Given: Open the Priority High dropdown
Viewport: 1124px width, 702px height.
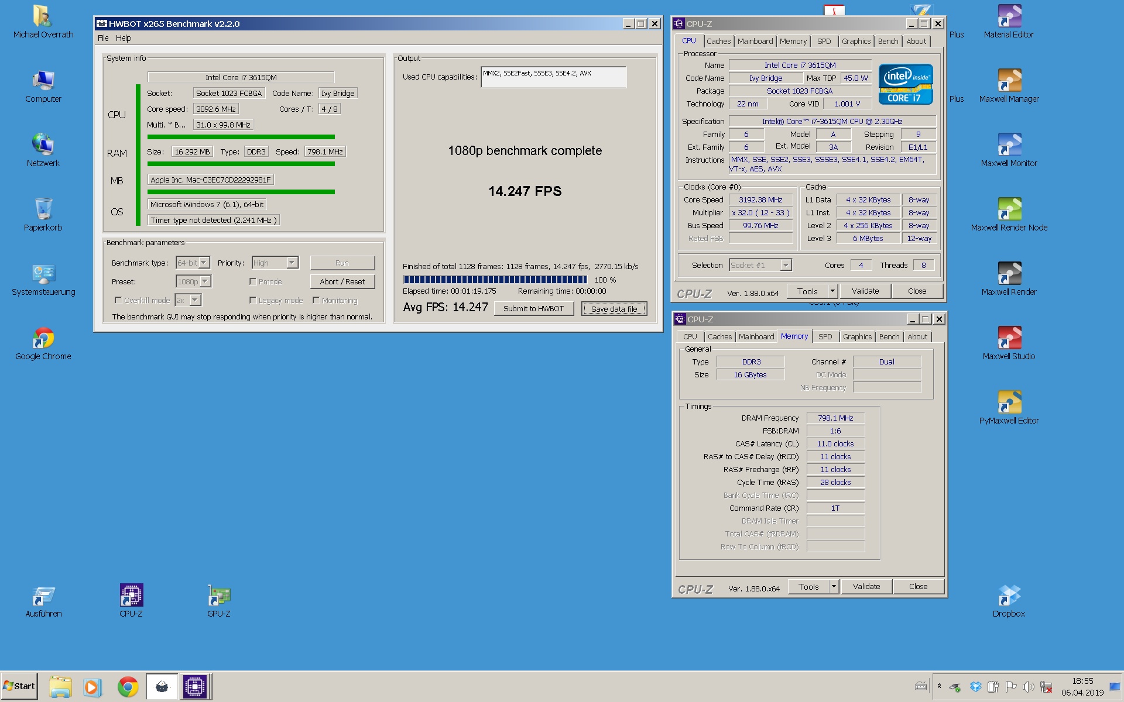Looking at the screenshot, I should (x=275, y=263).
